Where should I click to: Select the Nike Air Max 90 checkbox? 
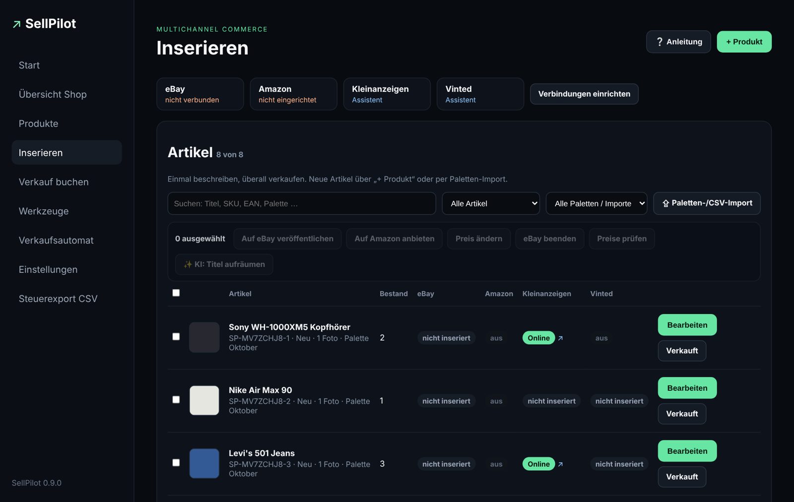pyautogui.click(x=176, y=399)
